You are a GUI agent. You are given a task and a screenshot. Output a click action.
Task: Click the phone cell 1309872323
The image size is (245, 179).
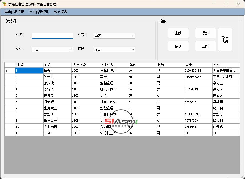click(x=198, y=114)
